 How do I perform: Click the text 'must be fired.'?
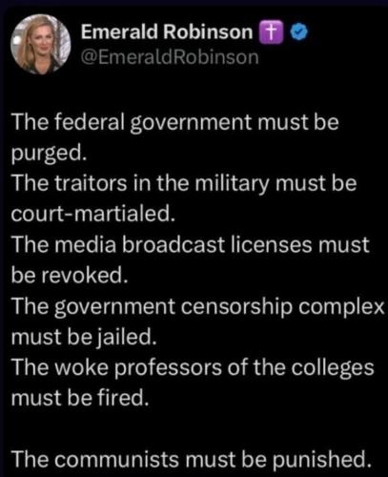tap(80, 398)
